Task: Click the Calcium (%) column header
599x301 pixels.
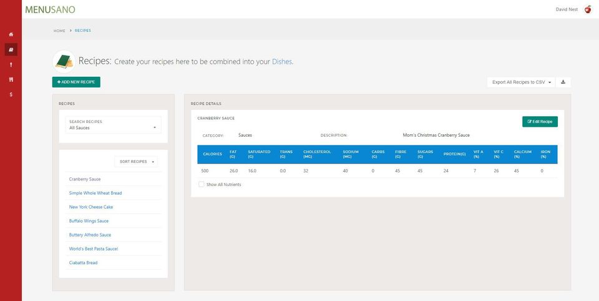Action: (x=523, y=154)
